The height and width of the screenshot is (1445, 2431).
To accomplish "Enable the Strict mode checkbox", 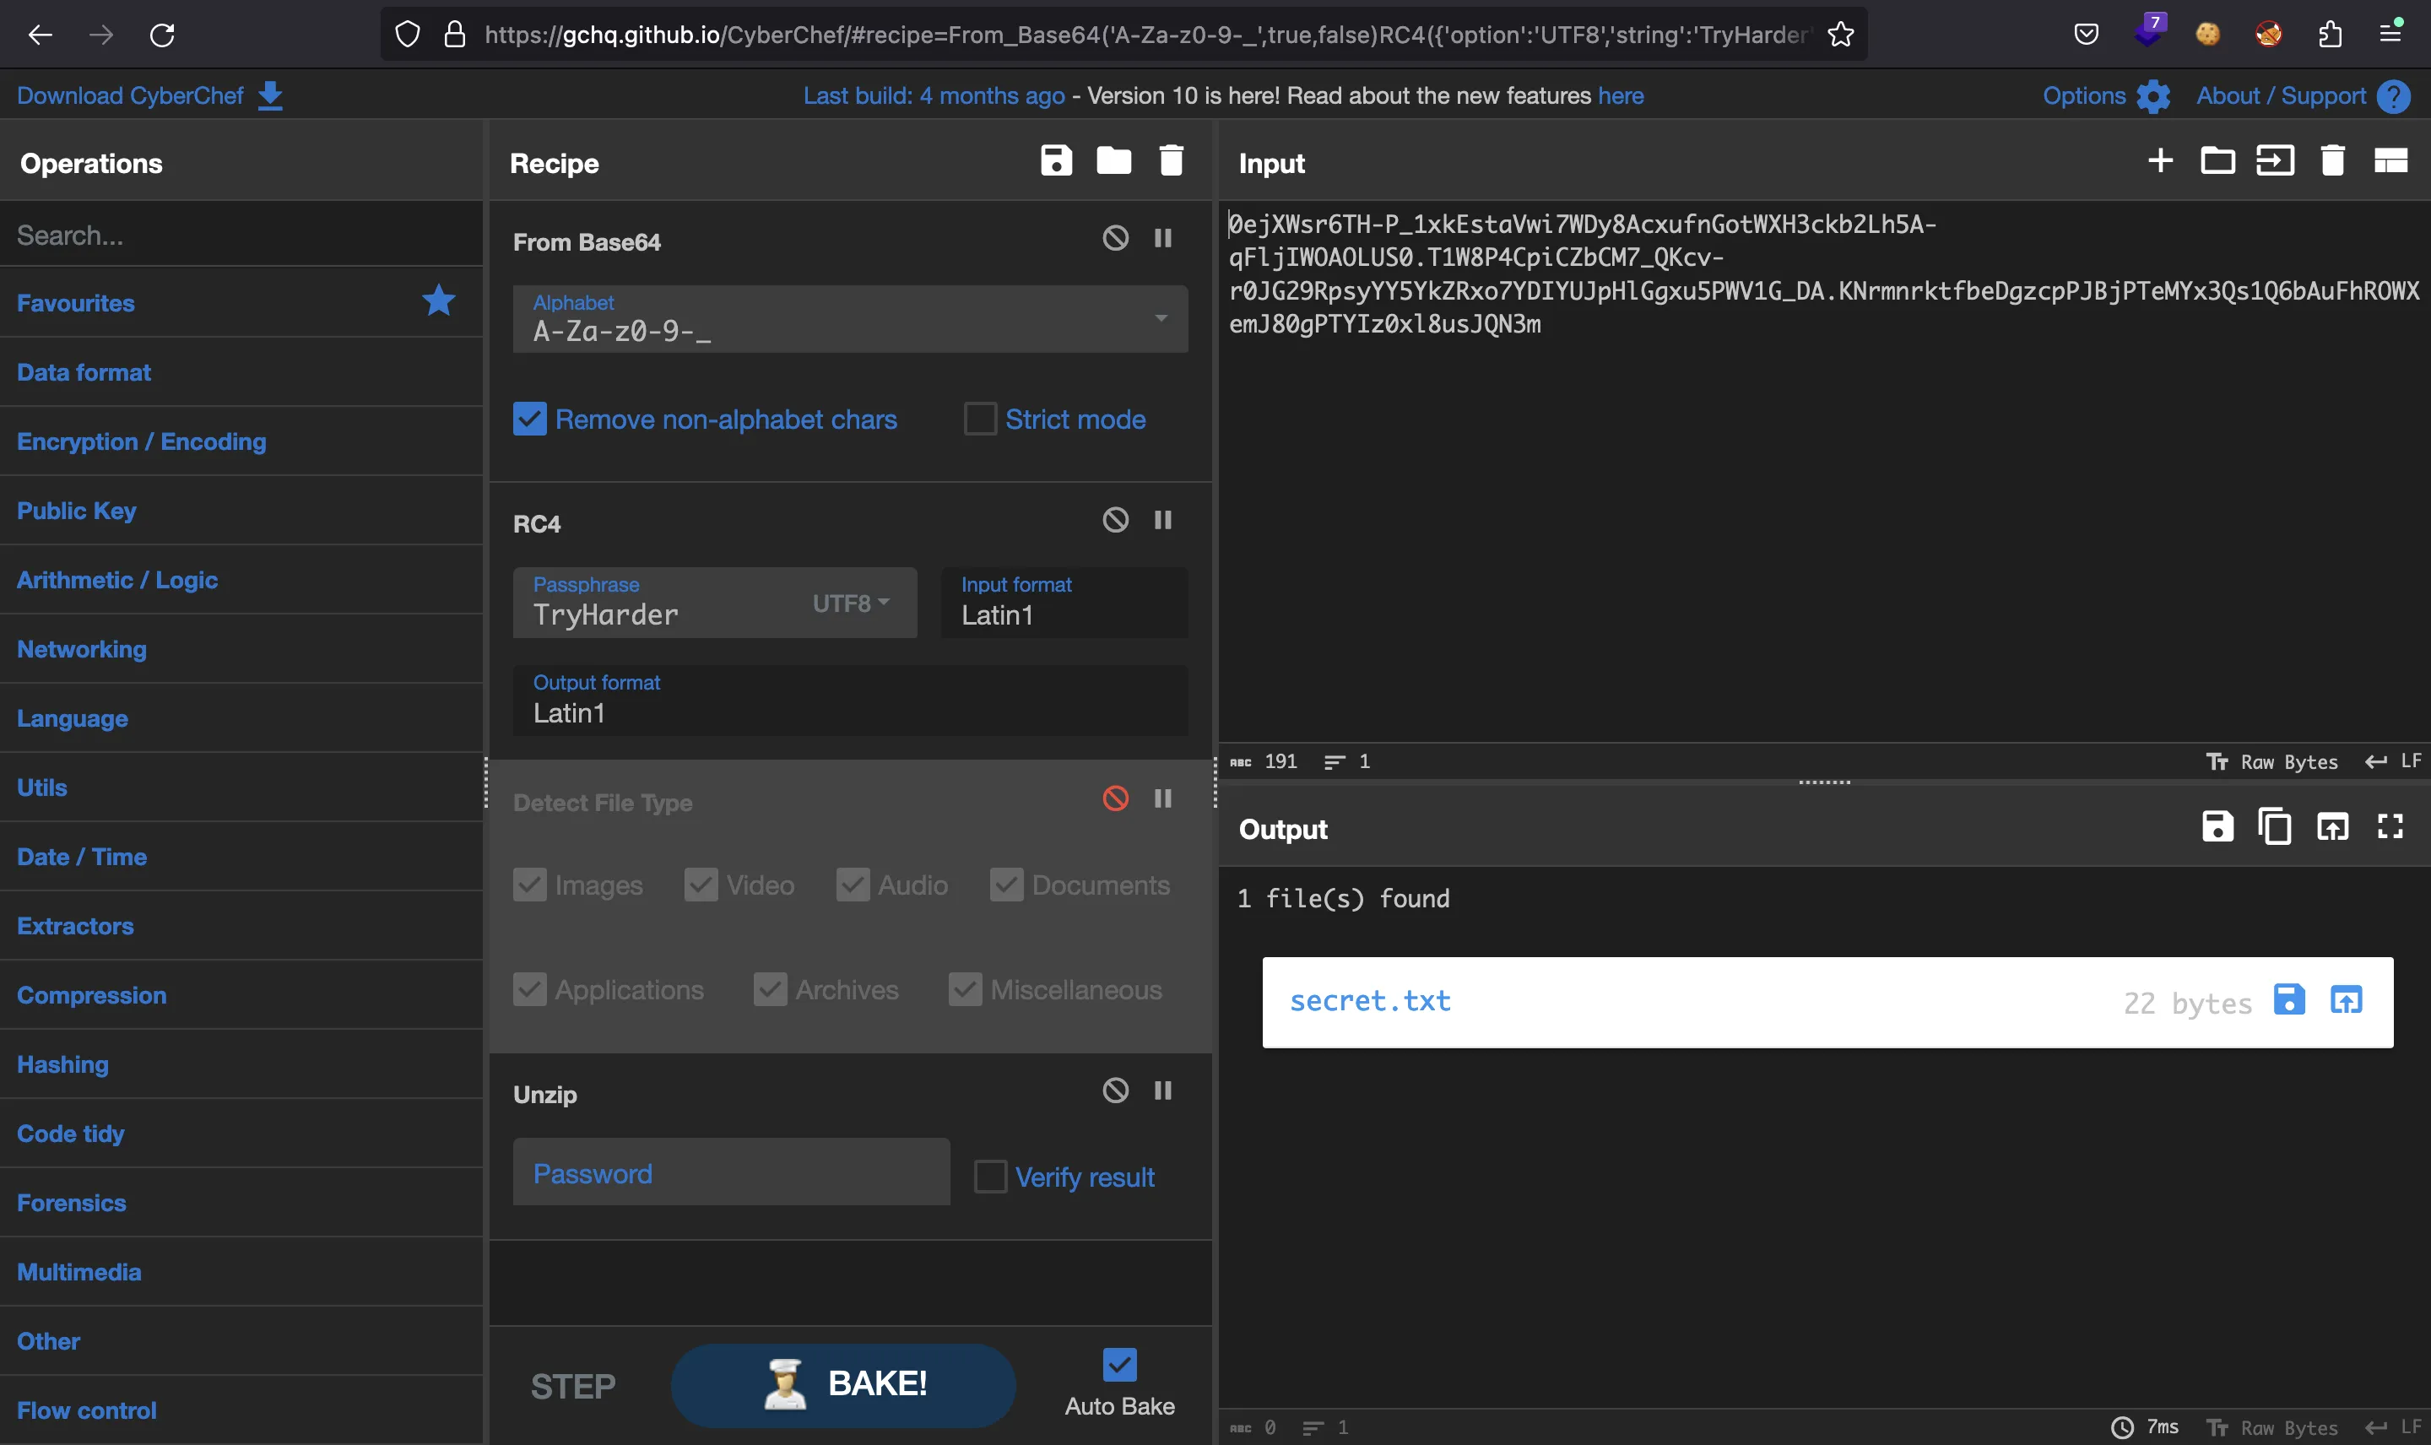I will point(977,416).
